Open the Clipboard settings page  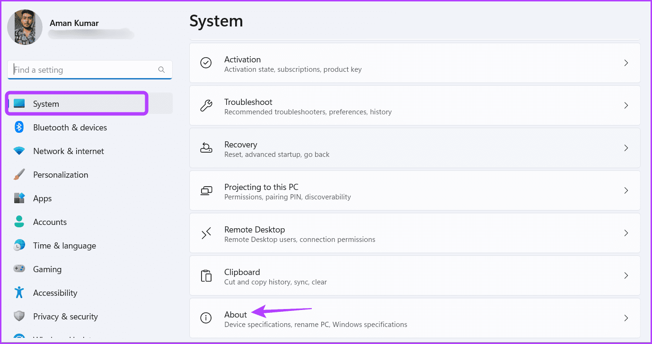click(x=415, y=275)
